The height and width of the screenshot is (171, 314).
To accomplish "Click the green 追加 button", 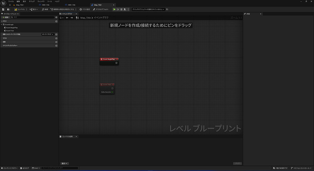I will click(5, 17).
